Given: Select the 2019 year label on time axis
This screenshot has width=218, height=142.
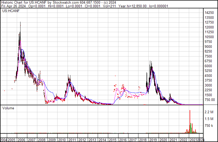Looking at the screenshot, I should [153, 140].
